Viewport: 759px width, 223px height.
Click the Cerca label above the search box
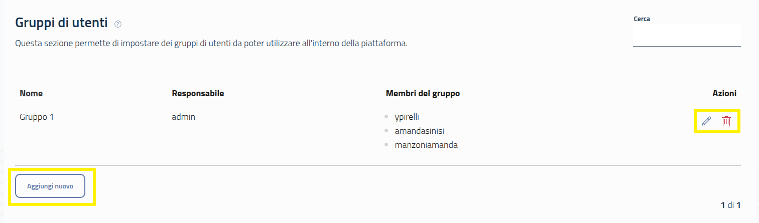pos(642,19)
